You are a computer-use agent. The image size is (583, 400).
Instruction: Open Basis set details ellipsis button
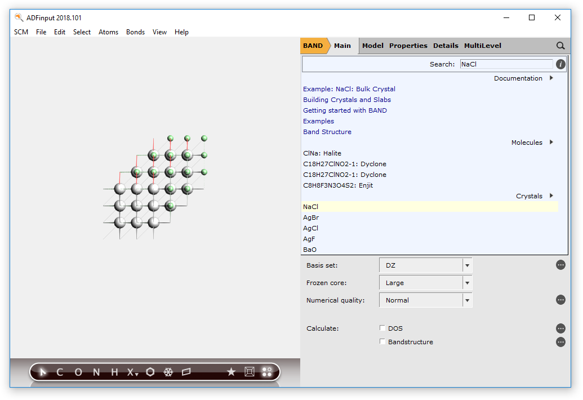coord(560,265)
